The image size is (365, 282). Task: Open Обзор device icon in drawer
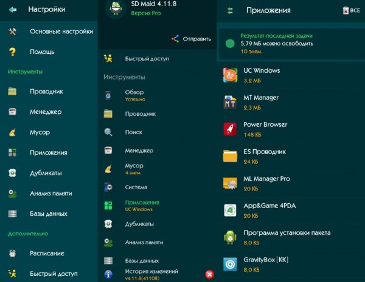108,95
